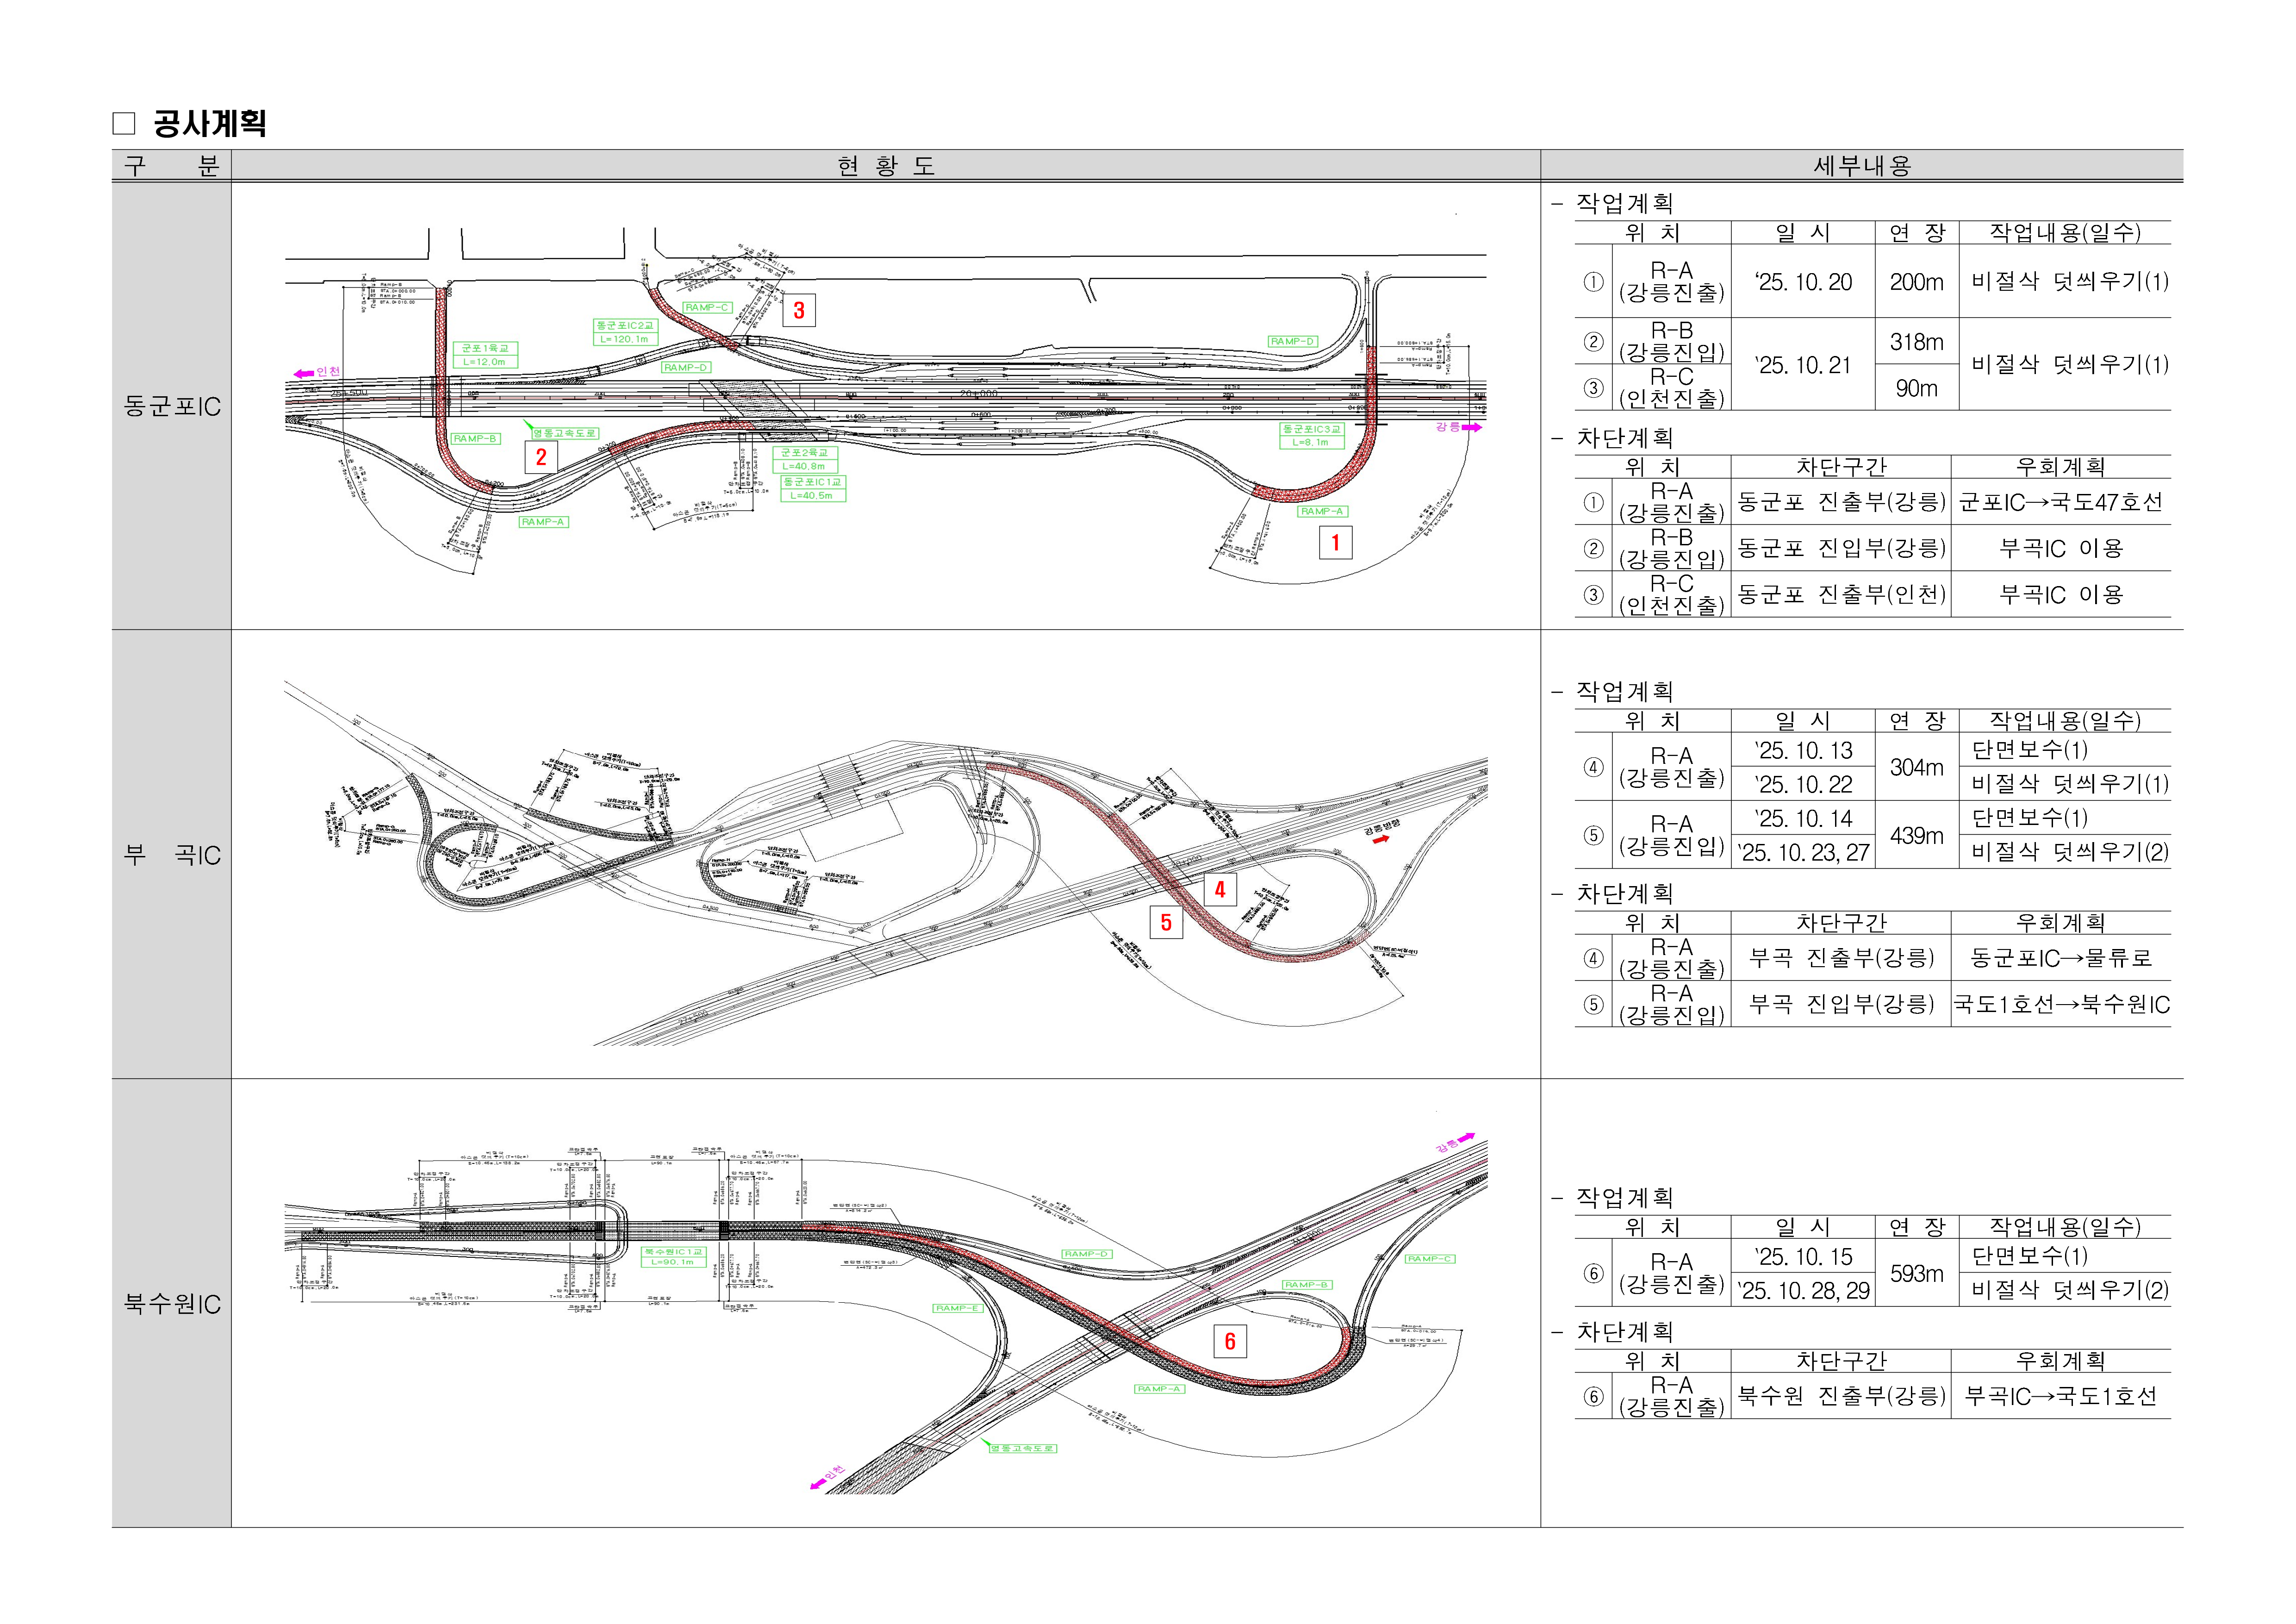Click the checkbox square before 공사계획
The width and height of the screenshot is (2296, 1624).
[124, 124]
